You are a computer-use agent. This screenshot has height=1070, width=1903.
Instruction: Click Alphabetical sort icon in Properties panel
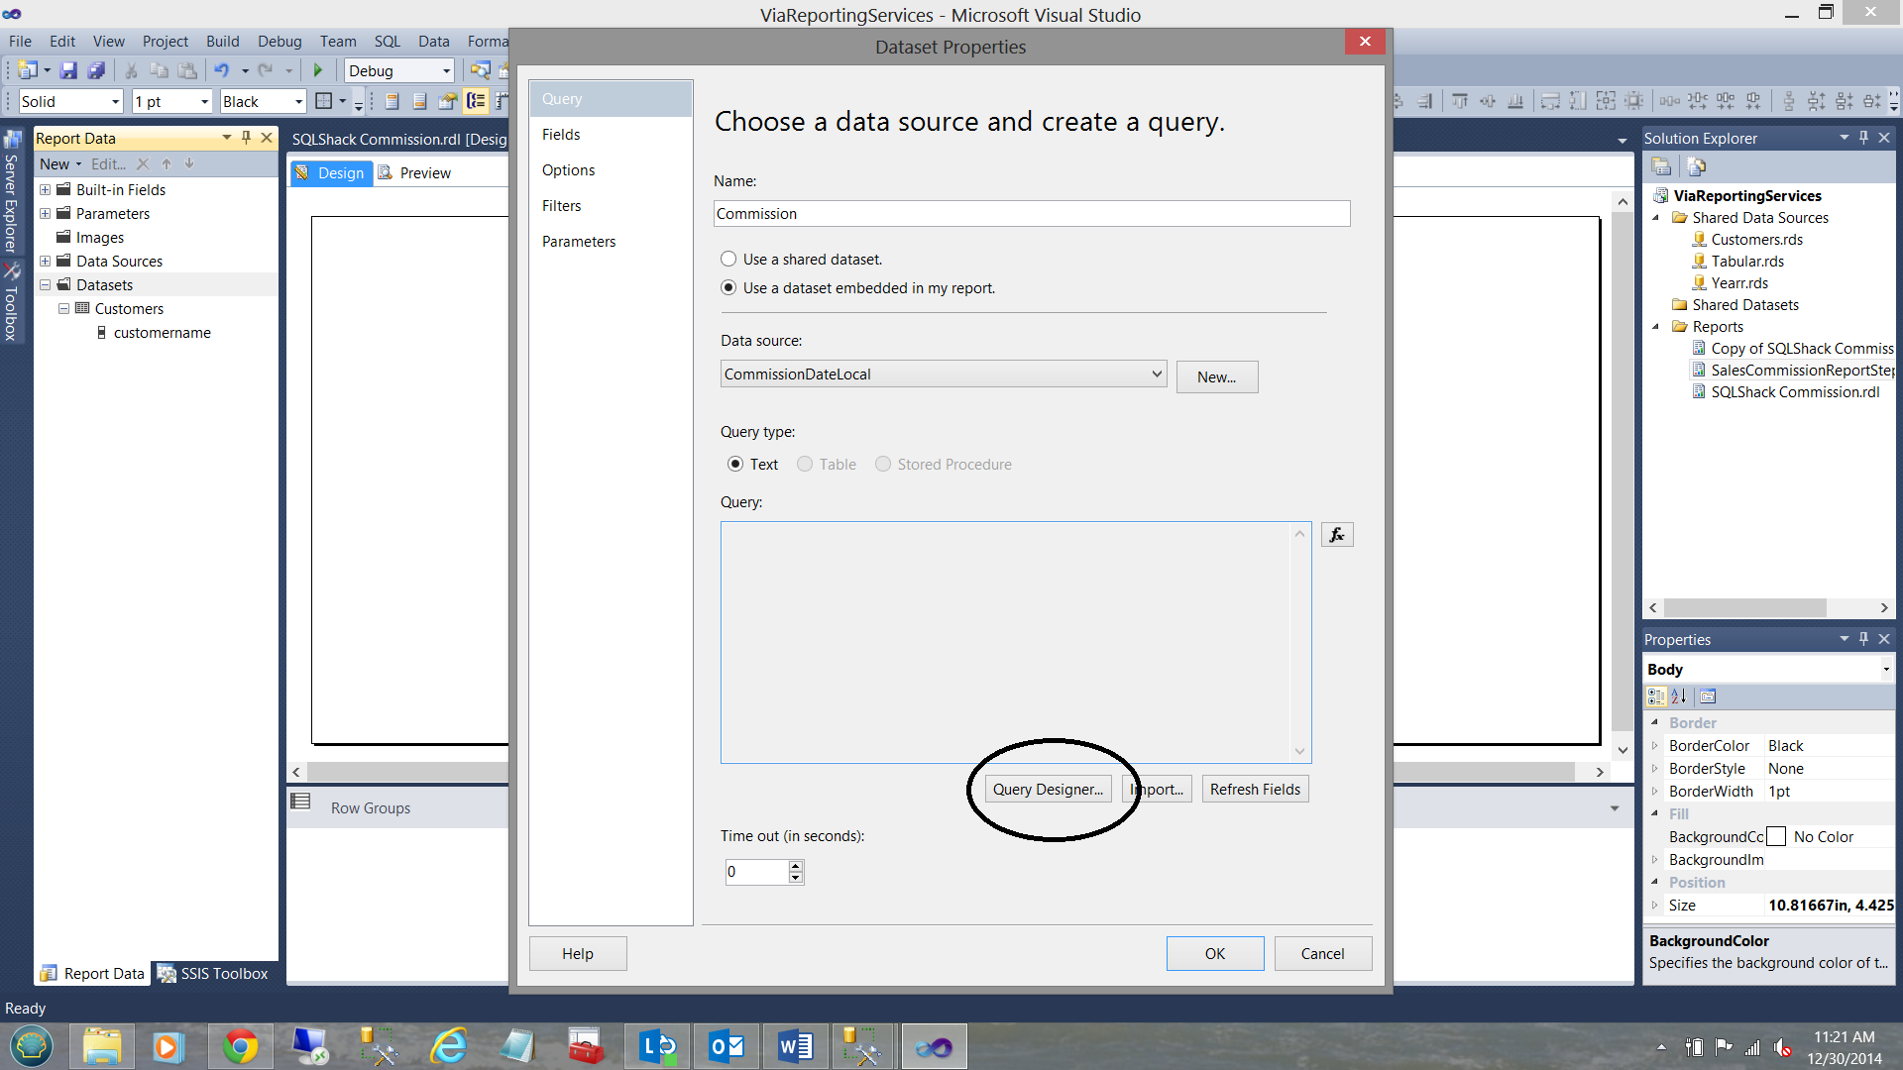1679,696
